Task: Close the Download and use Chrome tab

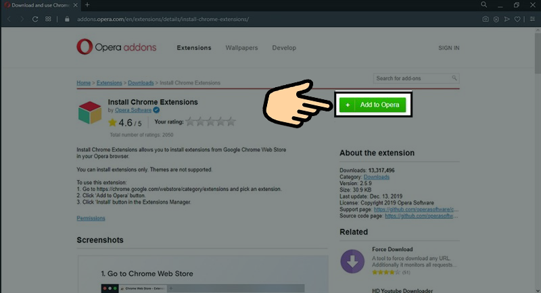Action: [75, 5]
